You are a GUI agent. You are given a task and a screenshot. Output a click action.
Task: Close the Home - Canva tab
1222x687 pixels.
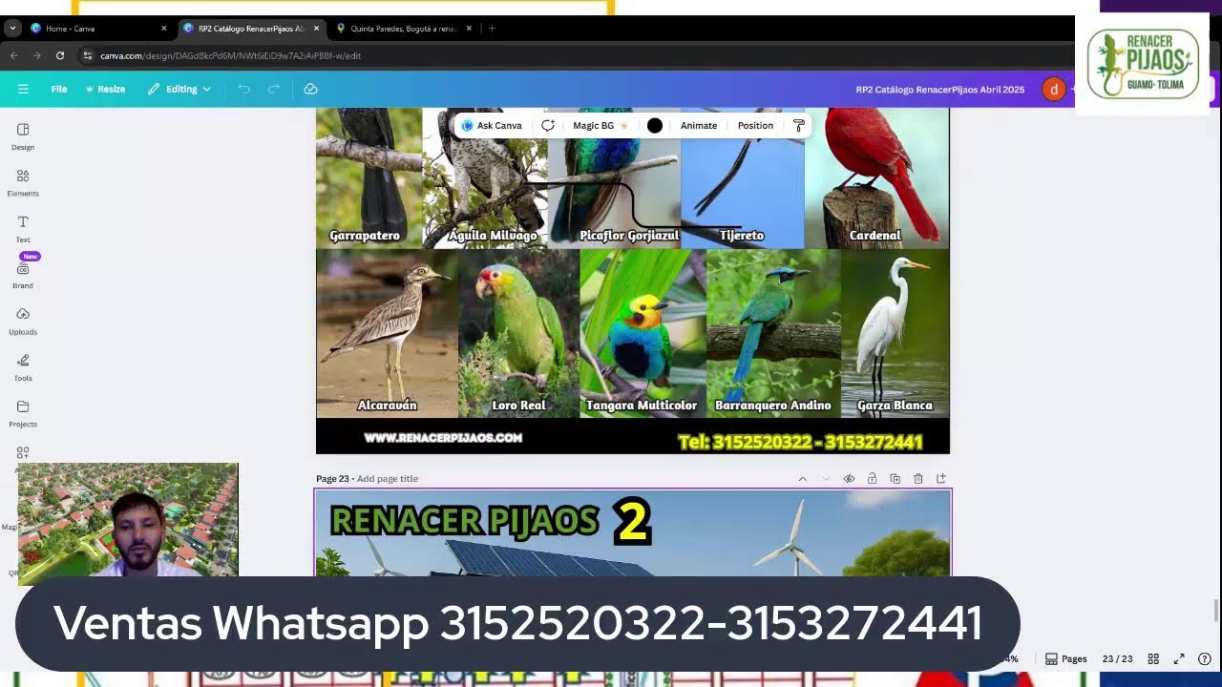pyautogui.click(x=163, y=29)
